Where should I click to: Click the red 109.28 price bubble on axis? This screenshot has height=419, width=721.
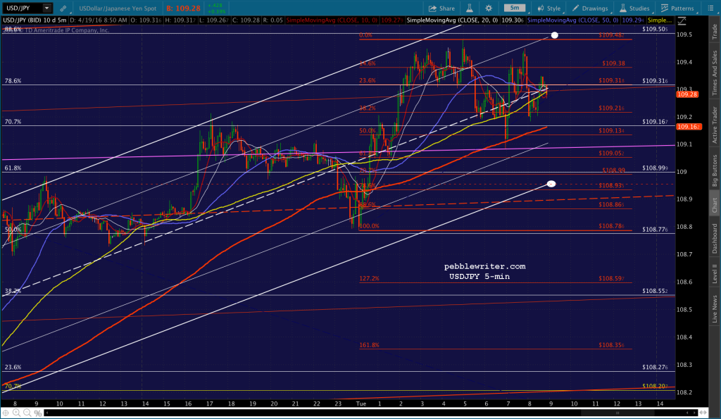pyautogui.click(x=687, y=94)
